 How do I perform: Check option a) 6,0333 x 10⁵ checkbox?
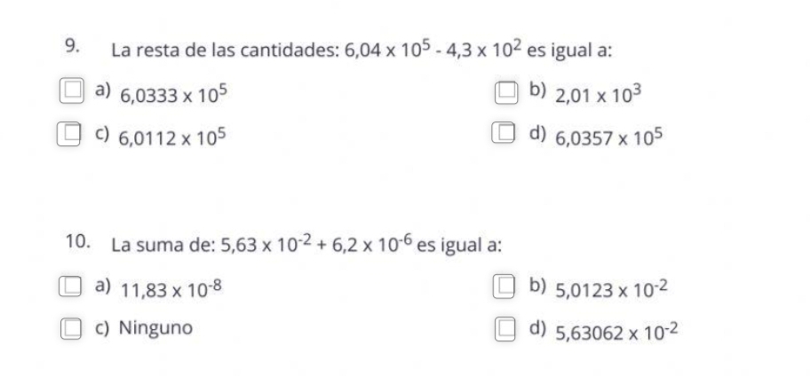point(73,90)
